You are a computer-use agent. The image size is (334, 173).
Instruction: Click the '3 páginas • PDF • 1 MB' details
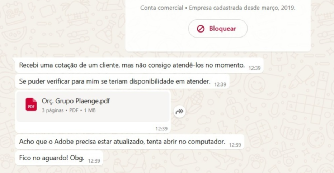click(69, 110)
